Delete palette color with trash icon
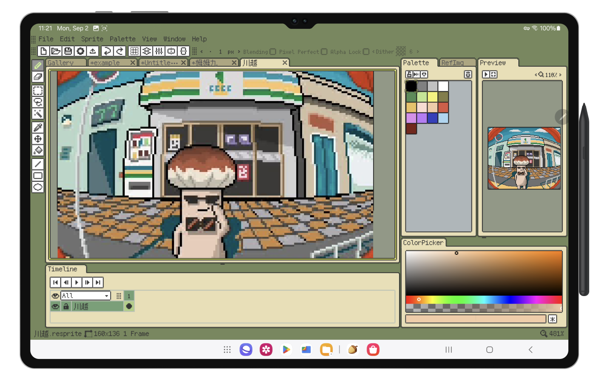This screenshot has height=381, width=599. (468, 74)
